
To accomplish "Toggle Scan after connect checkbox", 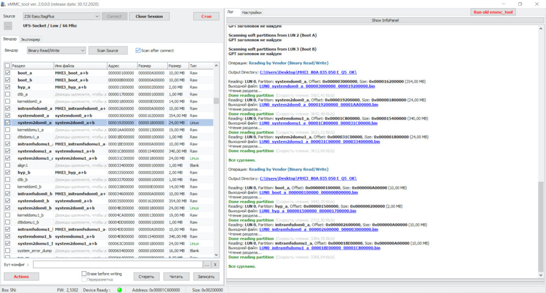I will coord(138,51).
